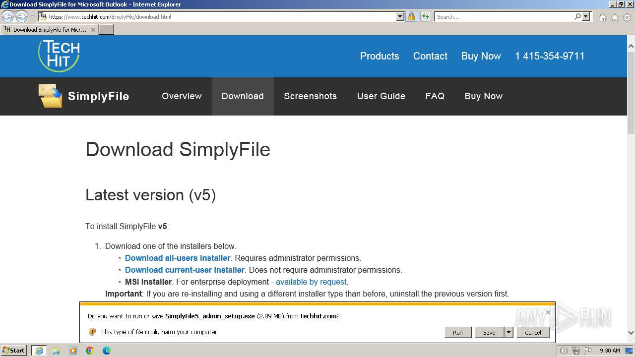Image resolution: width=635 pixels, height=357 pixels.
Task: Open the Products menu item
Action: pos(380,56)
